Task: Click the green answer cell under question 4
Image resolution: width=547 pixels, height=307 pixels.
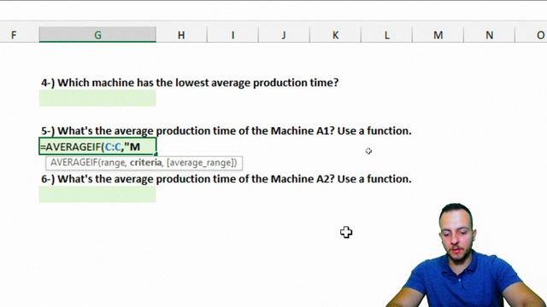Action: [97, 98]
